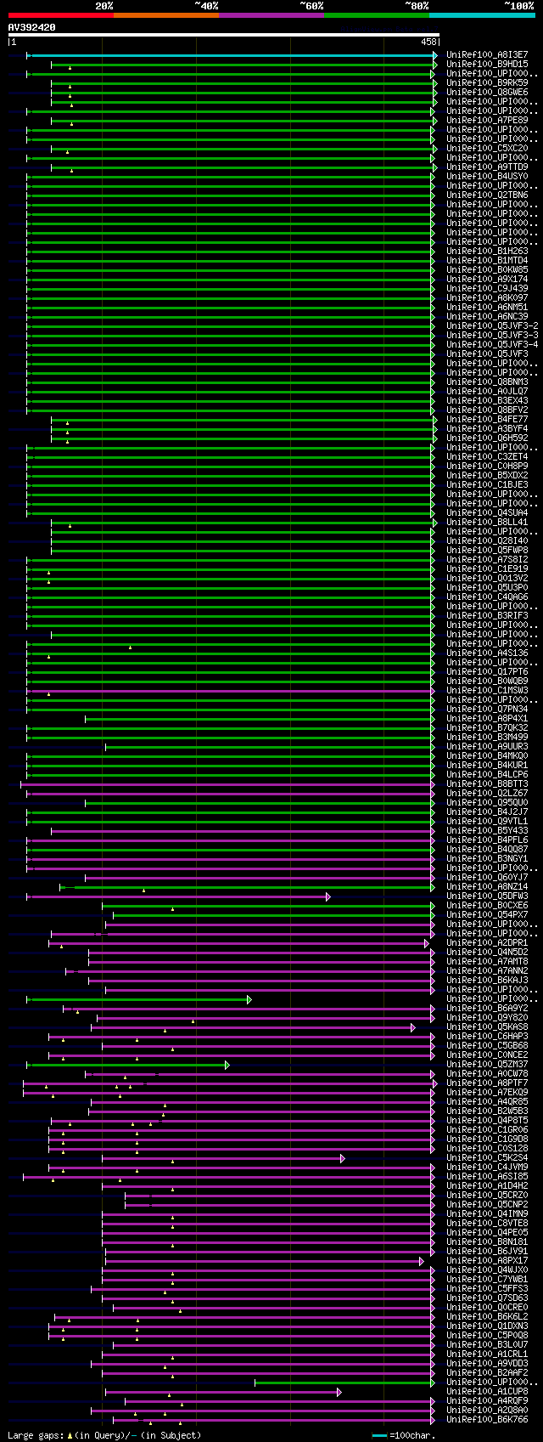Open hit UniRef100_B9RK59
543x1442 pixels.
coord(487,82)
